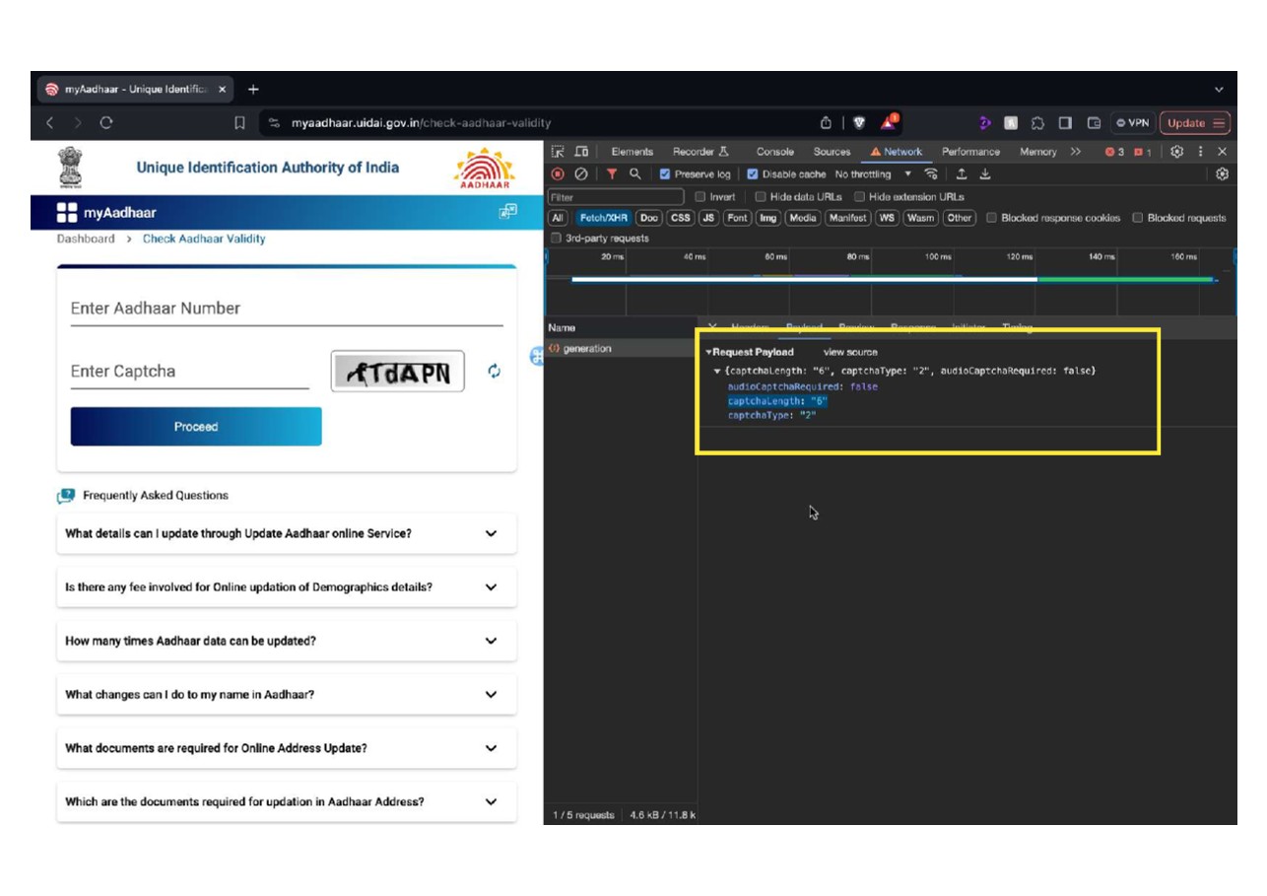Viewport: 1267px width, 896px height.
Task: Enable Blocked requests checkbox
Action: 1138,218
